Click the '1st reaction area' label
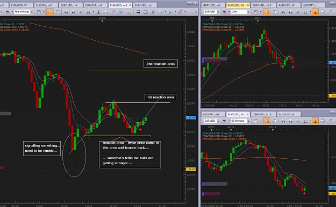The width and height of the screenshot is (336, 207). point(161,97)
